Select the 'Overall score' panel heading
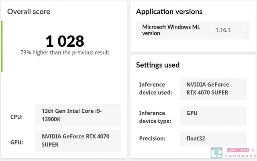The image size is (257, 161). (x=29, y=12)
